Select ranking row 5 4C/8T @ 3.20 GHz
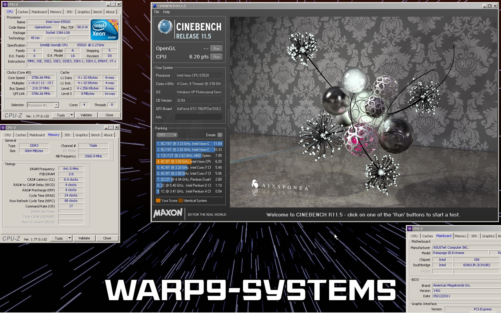This screenshot has height=313, width=501. [x=189, y=168]
